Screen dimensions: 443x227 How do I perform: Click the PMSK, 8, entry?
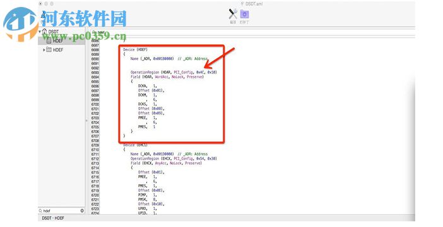tap(147, 199)
